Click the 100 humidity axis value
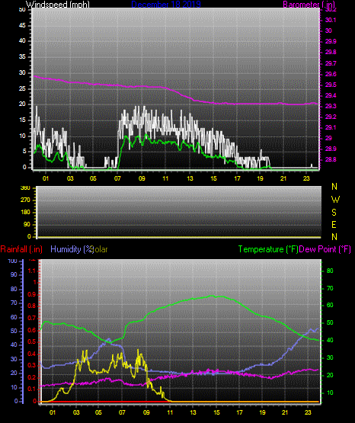The image size is (355, 423). (13, 261)
